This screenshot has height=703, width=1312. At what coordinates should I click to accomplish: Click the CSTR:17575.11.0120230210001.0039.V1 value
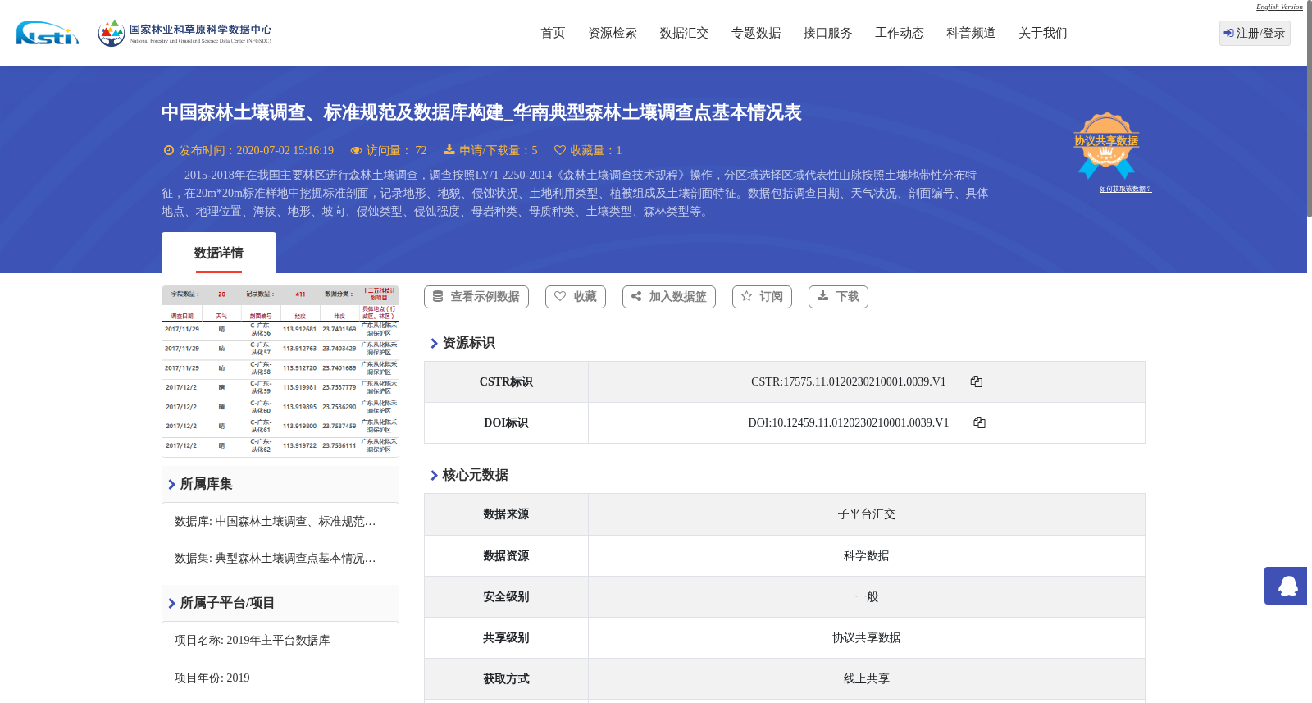849,381
